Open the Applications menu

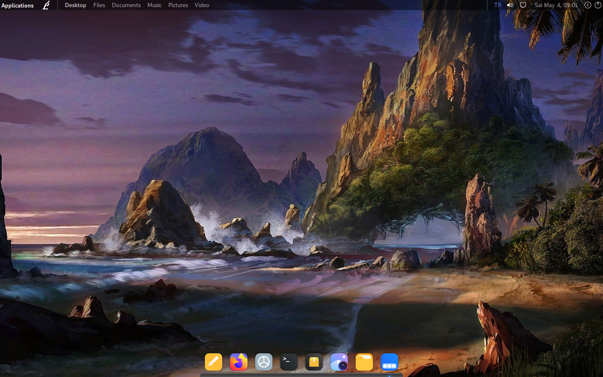pos(17,5)
